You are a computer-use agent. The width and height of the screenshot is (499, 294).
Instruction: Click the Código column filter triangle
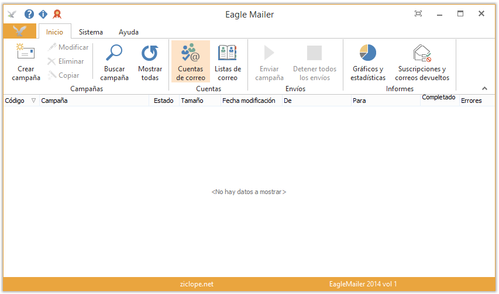pyautogui.click(x=33, y=101)
